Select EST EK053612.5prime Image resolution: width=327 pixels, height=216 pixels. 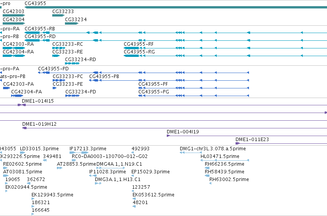pyautogui.click(x=134, y=199)
